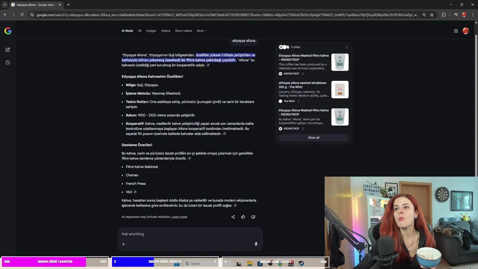Open the source link icon next to V60
Screen dimensions: 478x269
(x=135, y=192)
